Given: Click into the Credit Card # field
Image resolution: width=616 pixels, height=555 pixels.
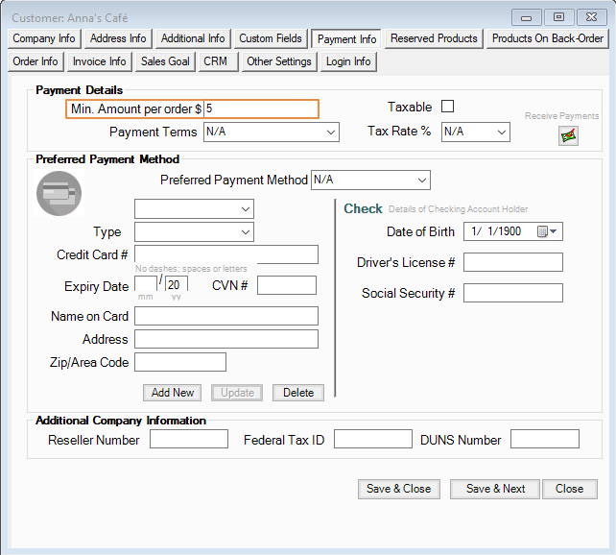Looking at the screenshot, I should (x=225, y=254).
